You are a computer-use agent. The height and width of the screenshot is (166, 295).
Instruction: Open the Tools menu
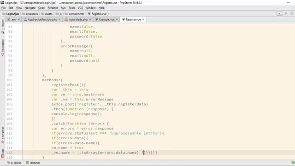pos(72,8)
